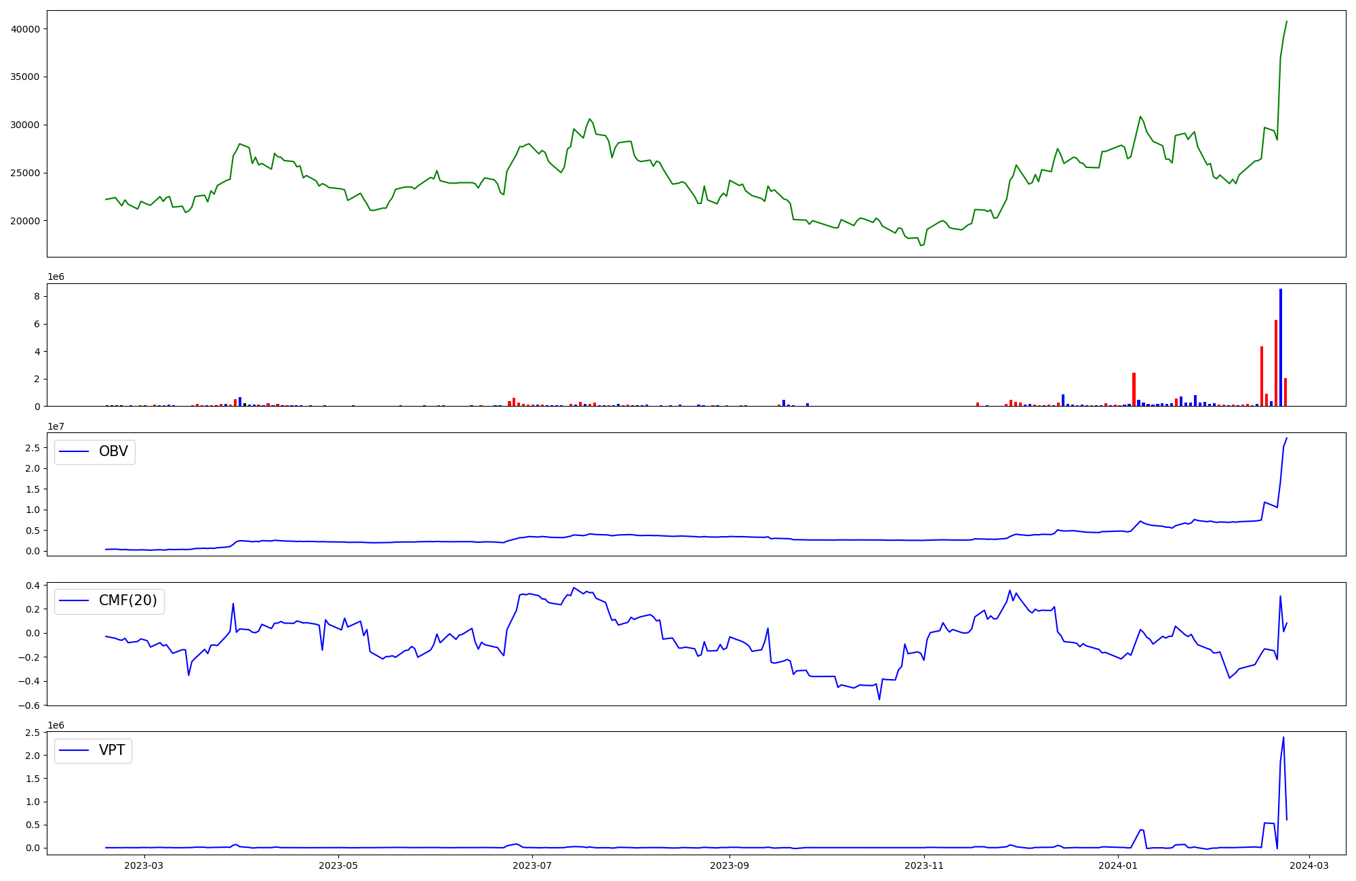This screenshot has height=881, width=1356.
Task: Click the 2023-03 x-axis date label
Action: [x=144, y=865]
